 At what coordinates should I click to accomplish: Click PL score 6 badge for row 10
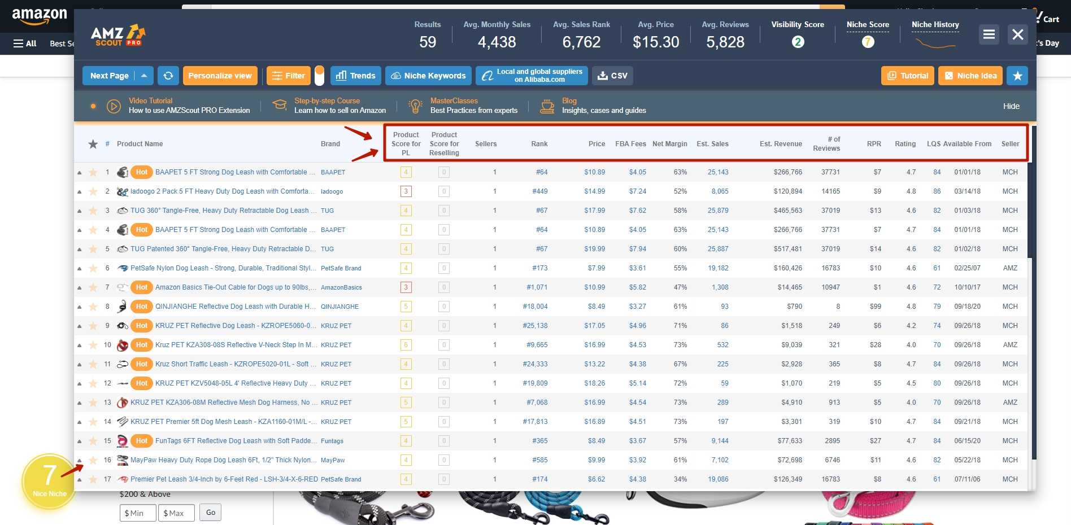coord(406,345)
